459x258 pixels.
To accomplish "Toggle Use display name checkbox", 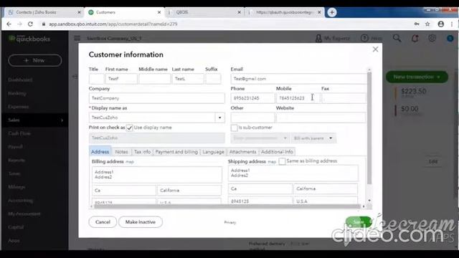I will pyautogui.click(x=129, y=128).
